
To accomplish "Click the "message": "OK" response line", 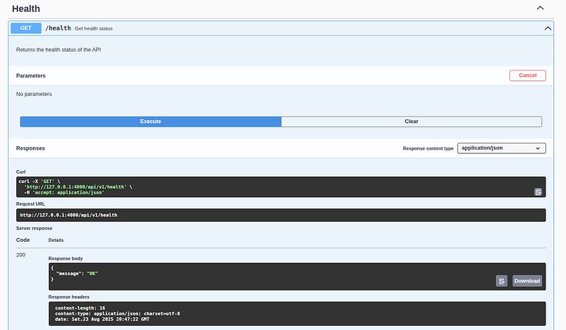I will point(77,273).
